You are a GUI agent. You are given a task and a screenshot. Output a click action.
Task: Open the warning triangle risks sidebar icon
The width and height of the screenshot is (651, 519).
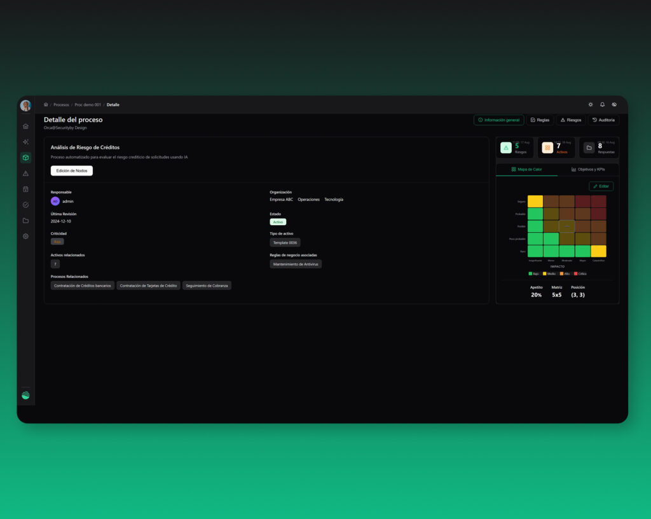(x=25, y=174)
